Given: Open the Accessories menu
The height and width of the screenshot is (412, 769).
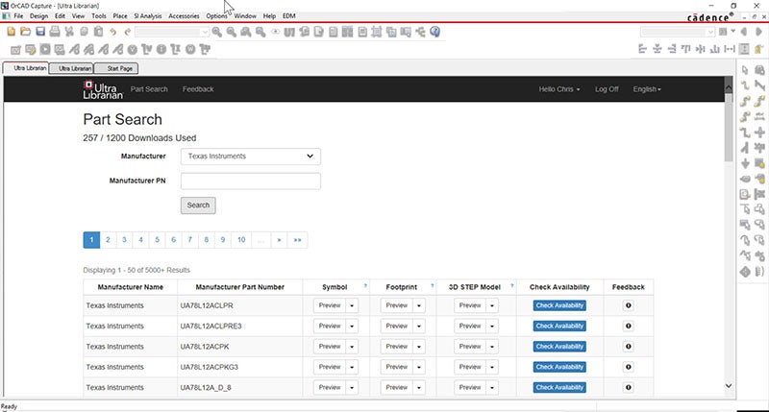Looking at the screenshot, I should click(184, 16).
